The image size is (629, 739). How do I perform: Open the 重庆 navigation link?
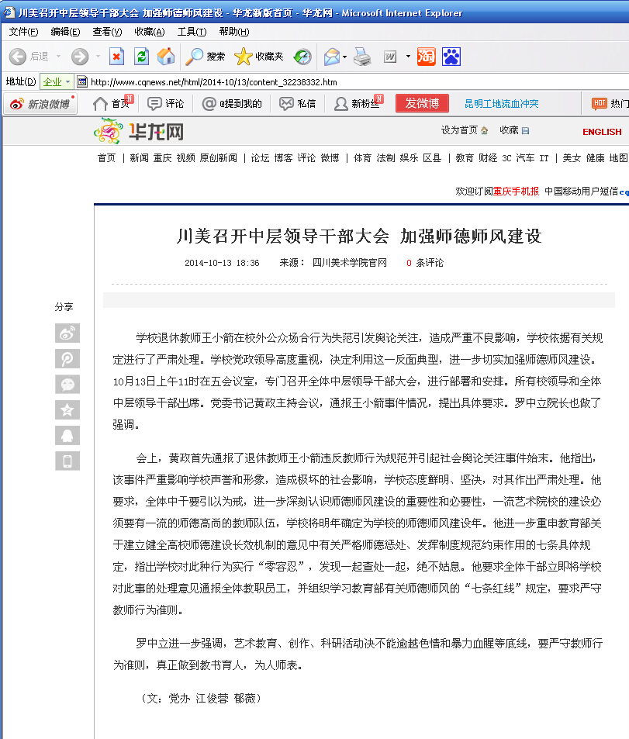coord(162,158)
